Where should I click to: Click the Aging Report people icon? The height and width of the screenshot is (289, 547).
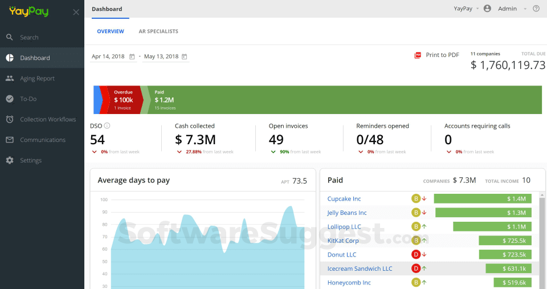(10, 79)
